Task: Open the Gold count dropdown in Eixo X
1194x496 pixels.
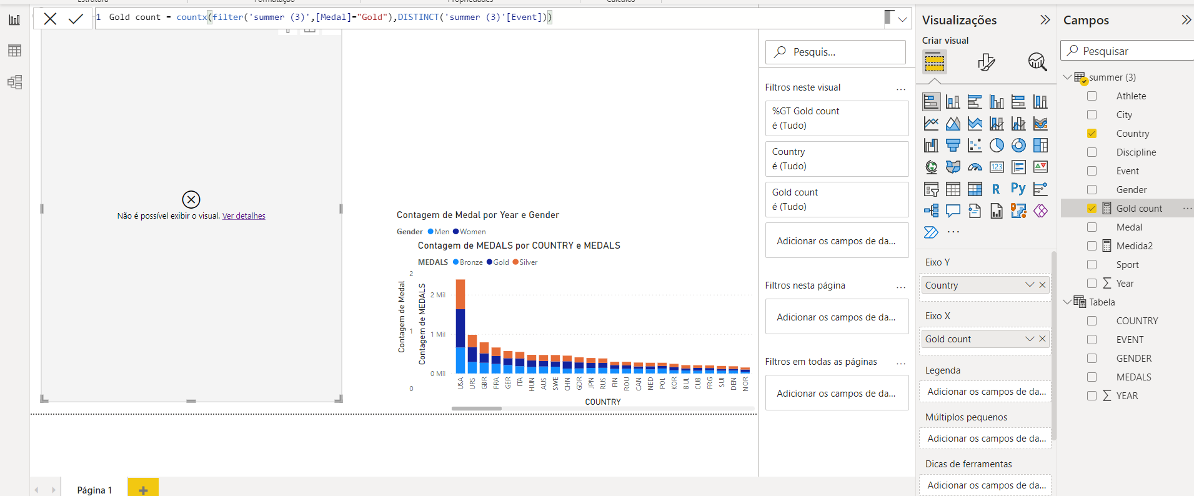Action: tap(1030, 339)
